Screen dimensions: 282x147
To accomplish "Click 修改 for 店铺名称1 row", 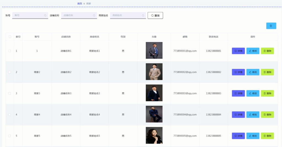I will [x=253, y=51].
